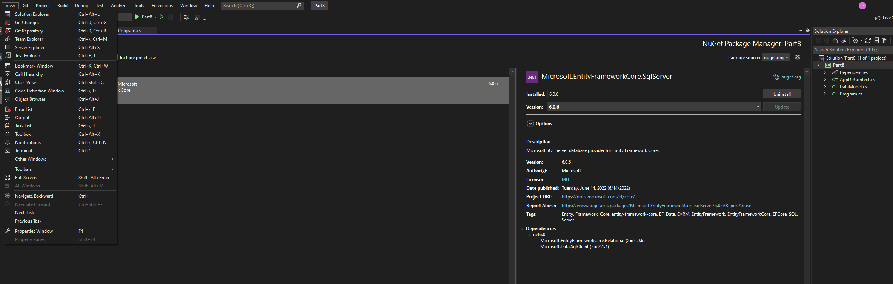Start debugging with the green Part8 run button

pos(143,17)
